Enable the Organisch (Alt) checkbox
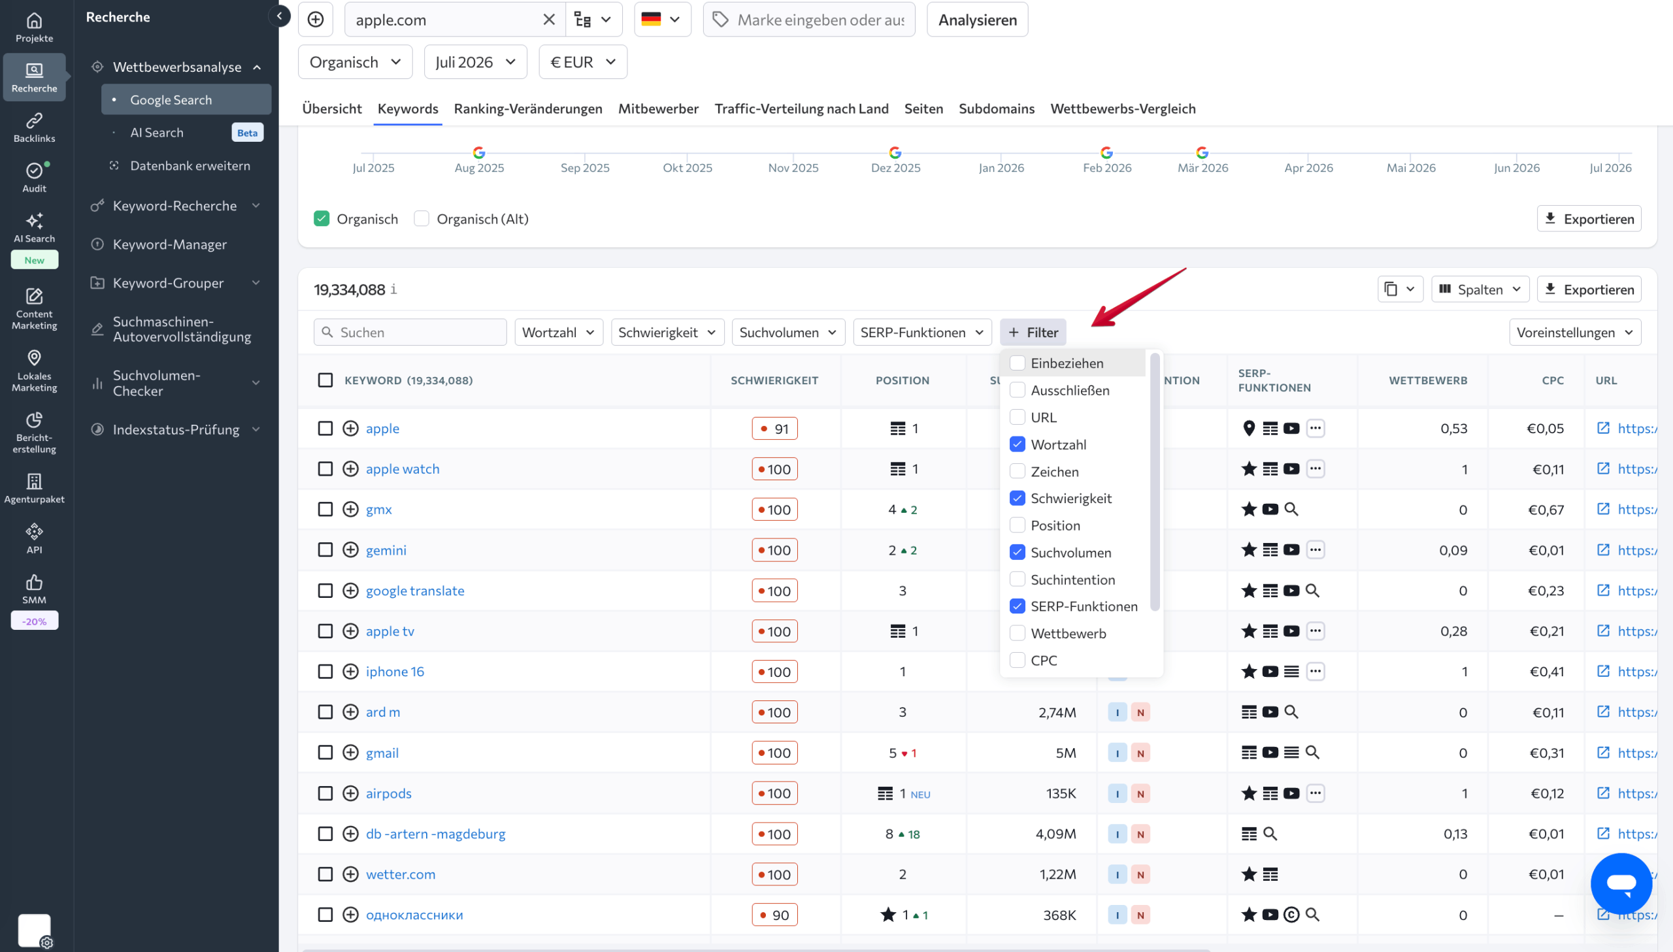 (422, 218)
